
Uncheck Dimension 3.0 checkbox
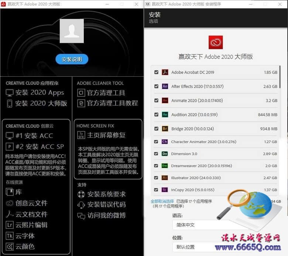tap(156, 153)
